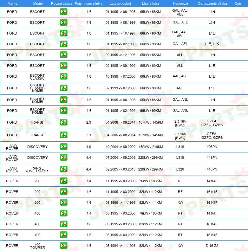Click the Opis column header
Image resolution: width=248 pixels, height=251 pixels.
(x=238, y=3)
